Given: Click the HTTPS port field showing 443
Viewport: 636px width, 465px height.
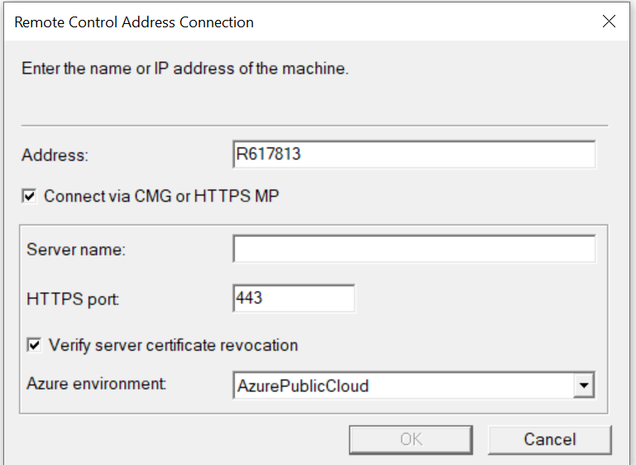Looking at the screenshot, I should click(294, 299).
